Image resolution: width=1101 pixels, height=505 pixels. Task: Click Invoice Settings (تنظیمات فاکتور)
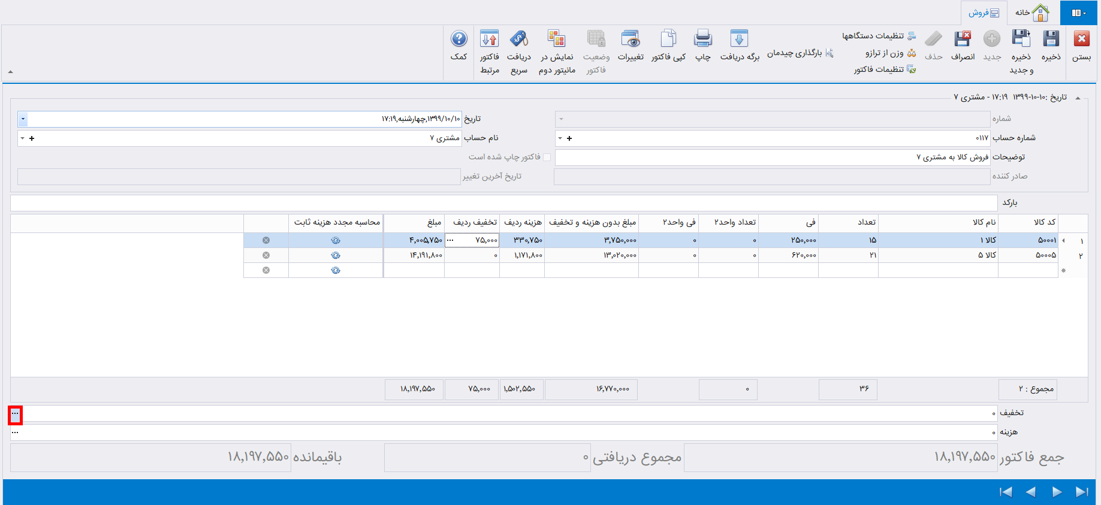[x=885, y=69]
